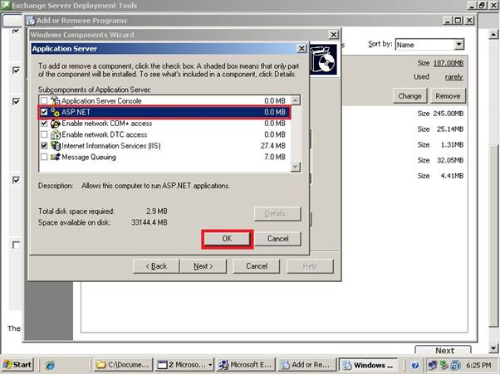Cancel the Windows Components Wizard
This screenshot has height=374, width=500.
click(x=257, y=266)
